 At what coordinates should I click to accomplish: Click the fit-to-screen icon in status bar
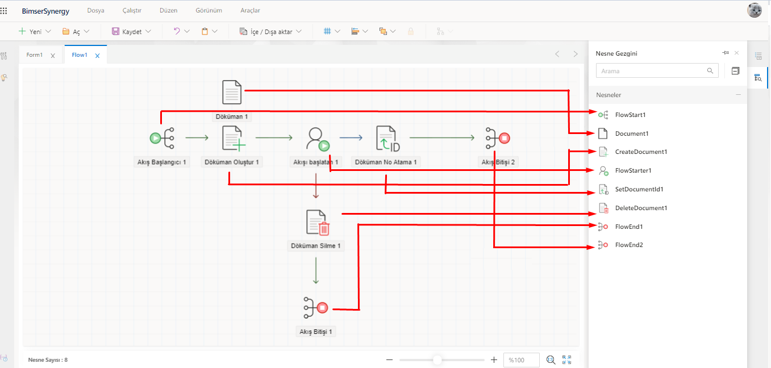[x=566, y=359]
